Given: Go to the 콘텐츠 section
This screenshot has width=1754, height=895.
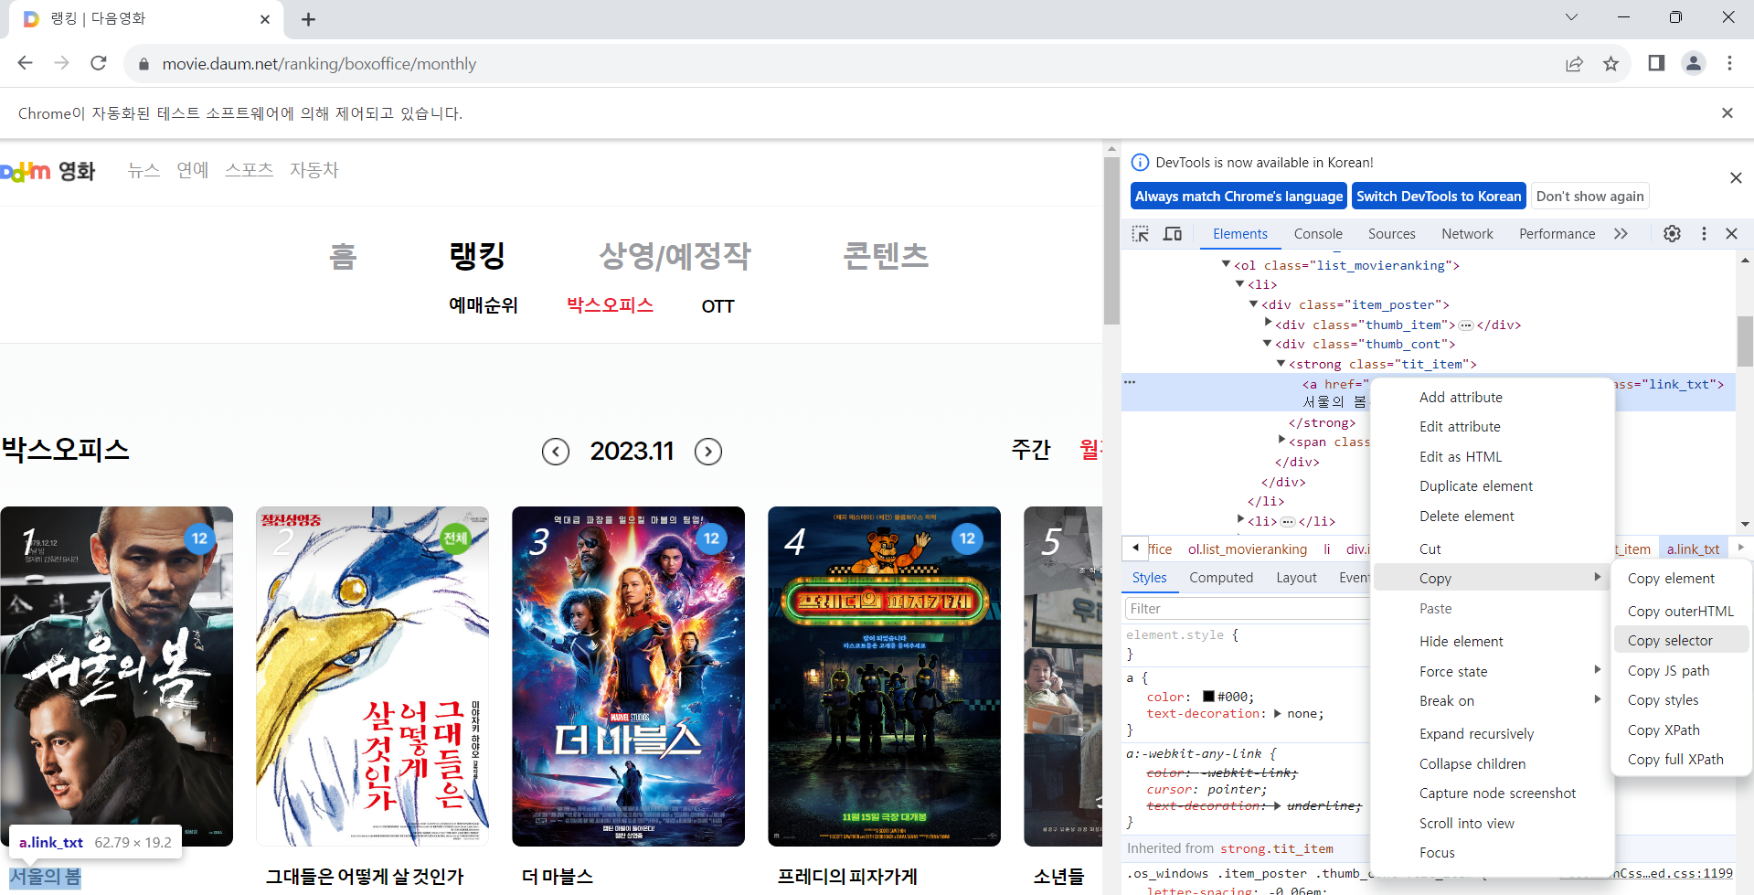Looking at the screenshot, I should (x=886, y=255).
